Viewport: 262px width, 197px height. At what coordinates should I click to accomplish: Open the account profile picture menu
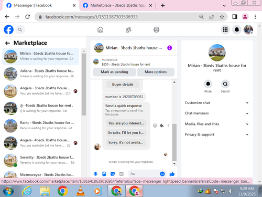tap(248, 29)
